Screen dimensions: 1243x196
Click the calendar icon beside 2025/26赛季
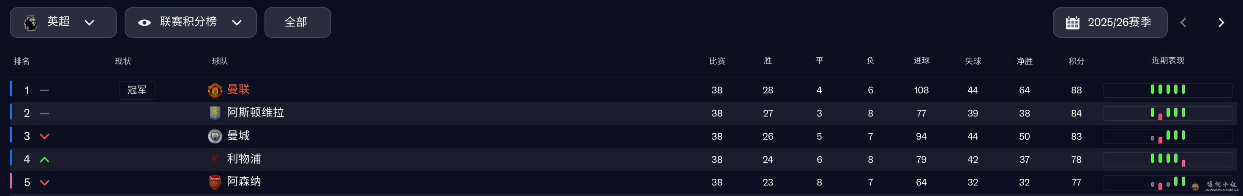pos(1072,23)
